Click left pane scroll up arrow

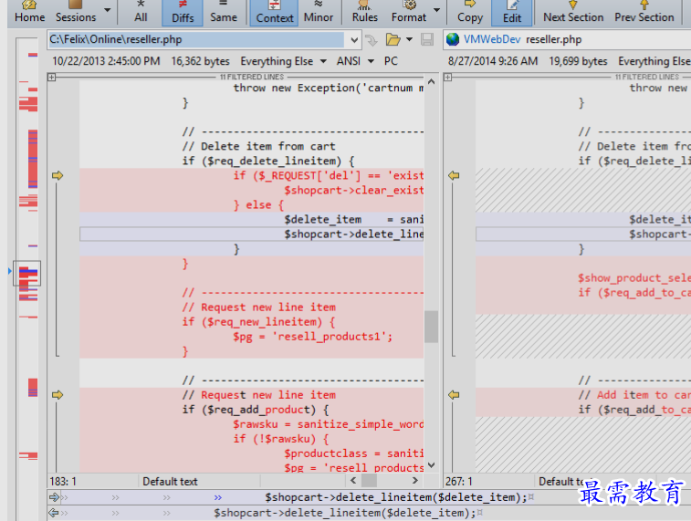click(x=432, y=82)
